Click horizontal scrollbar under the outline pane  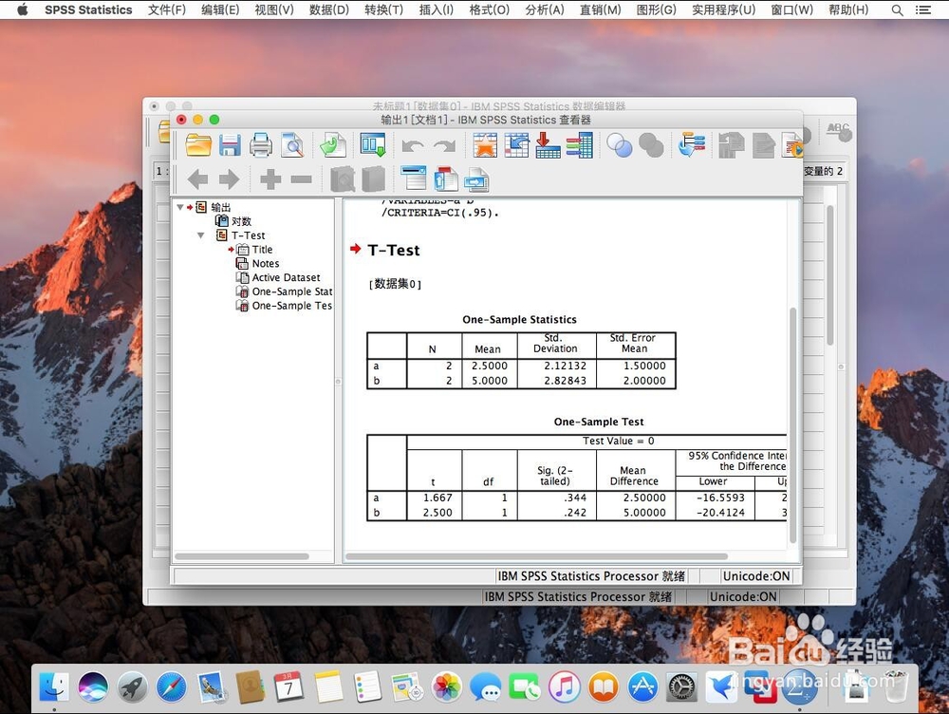[241, 556]
